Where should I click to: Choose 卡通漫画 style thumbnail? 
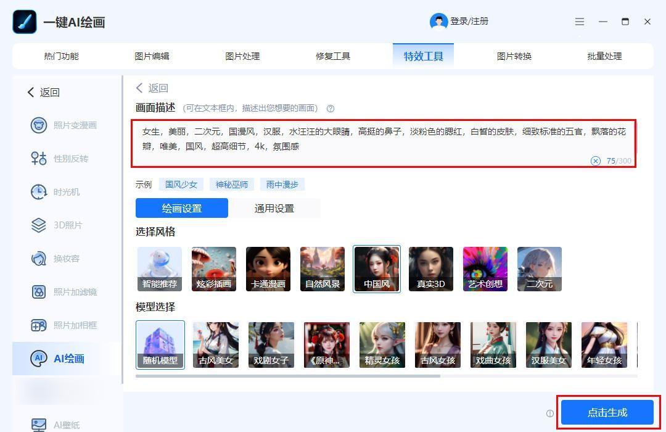coord(268,269)
